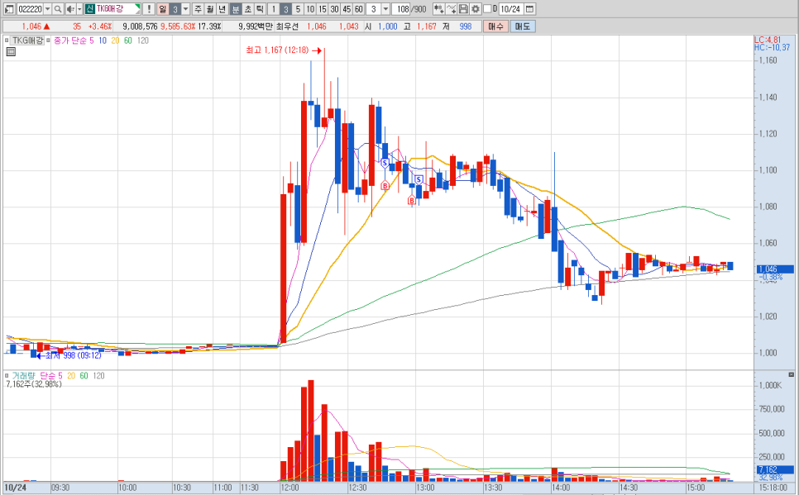Click the 15:18:00 time on the bottom axis
The image size is (799, 495).
pos(773,488)
